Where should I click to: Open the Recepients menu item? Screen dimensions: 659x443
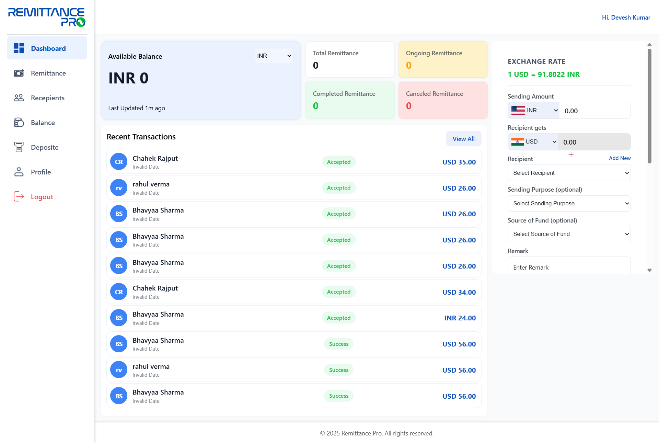48,98
